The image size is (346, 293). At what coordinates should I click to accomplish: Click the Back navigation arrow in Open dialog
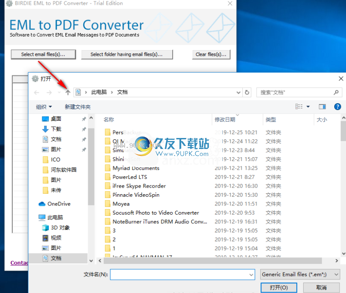(x=37, y=93)
